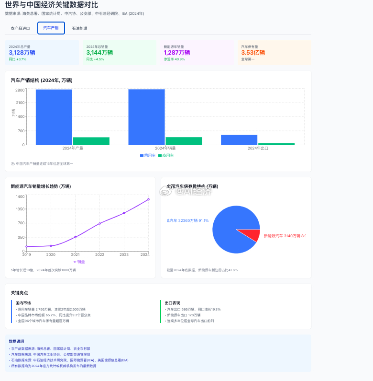Click the red 新能源汽车 pie slice
The height and width of the screenshot is (381, 373).
click(252, 234)
